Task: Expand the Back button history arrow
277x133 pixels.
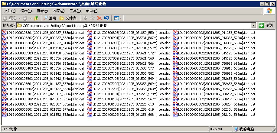Action: coord(19,18)
